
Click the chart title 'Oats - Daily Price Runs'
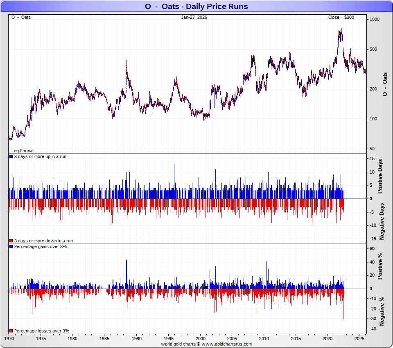click(196, 7)
